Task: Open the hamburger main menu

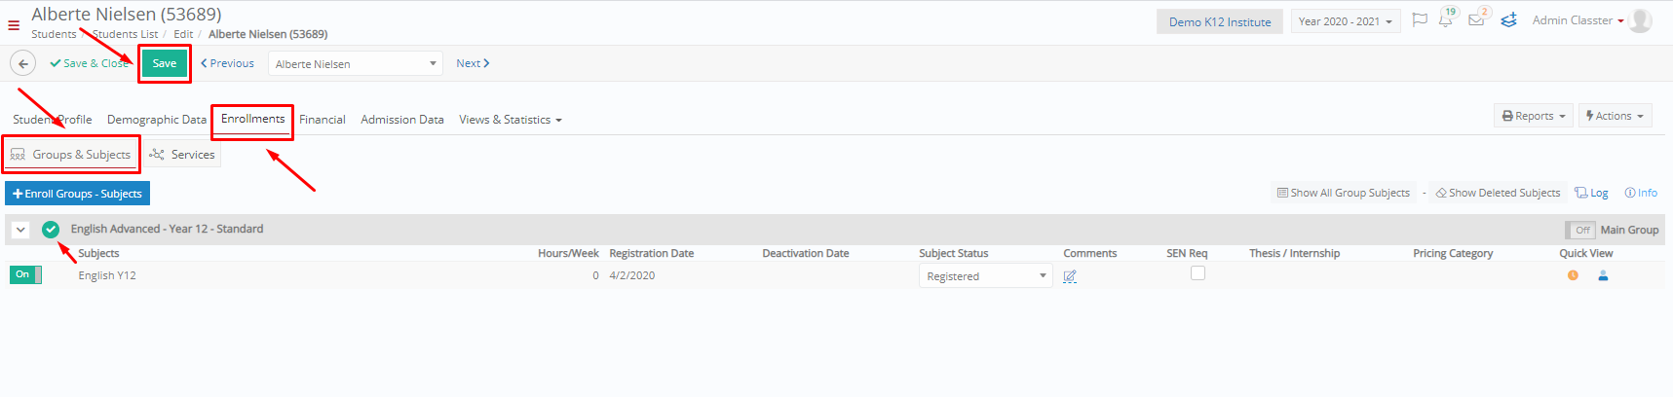Action: click(14, 25)
